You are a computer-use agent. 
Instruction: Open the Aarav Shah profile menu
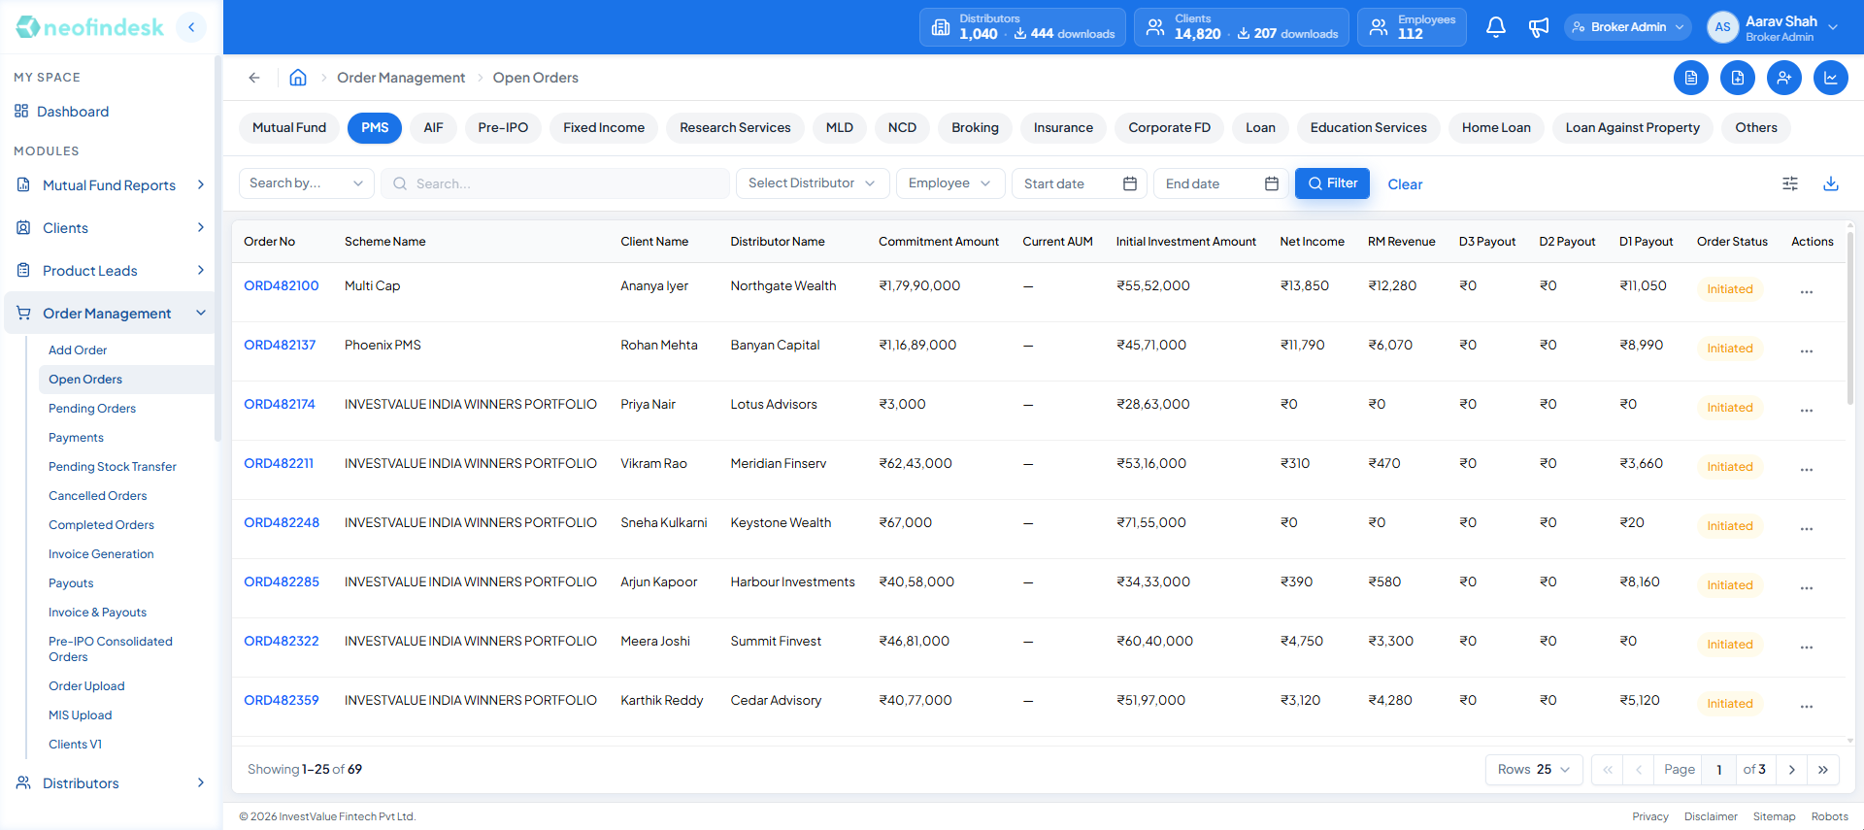click(x=1775, y=27)
